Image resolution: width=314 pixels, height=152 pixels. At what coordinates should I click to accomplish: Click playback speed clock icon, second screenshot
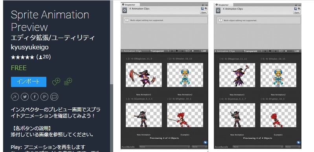281,51
